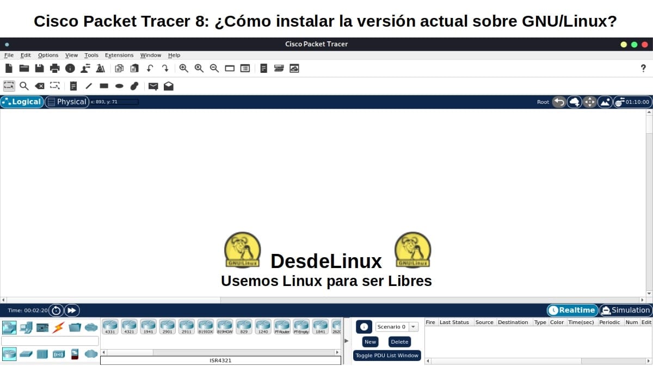Screen dimensions: 653x367
Task: Save the project using the floppy disk icon
Action: pyautogui.click(x=39, y=68)
